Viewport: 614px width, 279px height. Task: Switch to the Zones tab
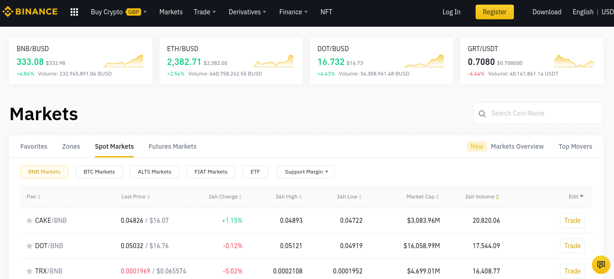[x=71, y=146]
